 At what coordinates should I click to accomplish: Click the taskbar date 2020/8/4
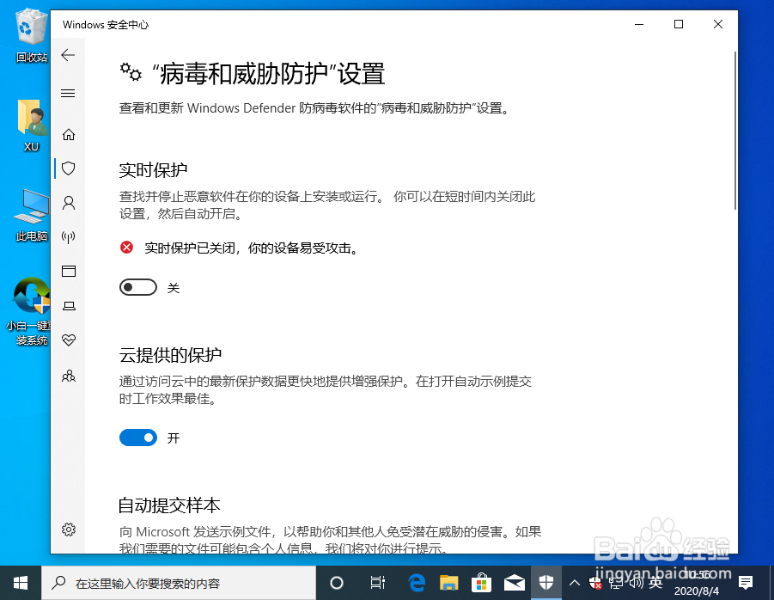[x=697, y=591]
